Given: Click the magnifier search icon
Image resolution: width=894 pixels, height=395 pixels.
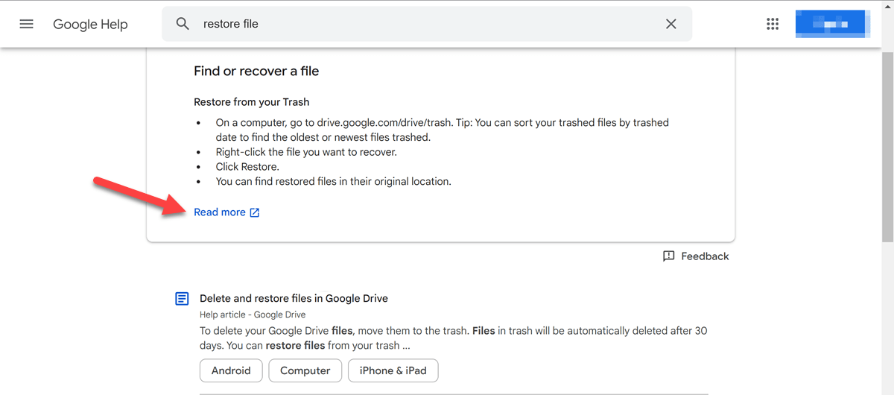Looking at the screenshot, I should pyautogui.click(x=183, y=24).
